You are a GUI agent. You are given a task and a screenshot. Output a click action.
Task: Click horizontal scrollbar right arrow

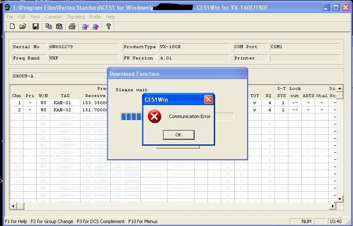(333, 206)
